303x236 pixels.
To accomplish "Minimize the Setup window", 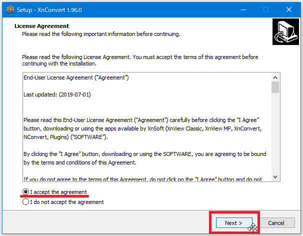I will [243, 9].
